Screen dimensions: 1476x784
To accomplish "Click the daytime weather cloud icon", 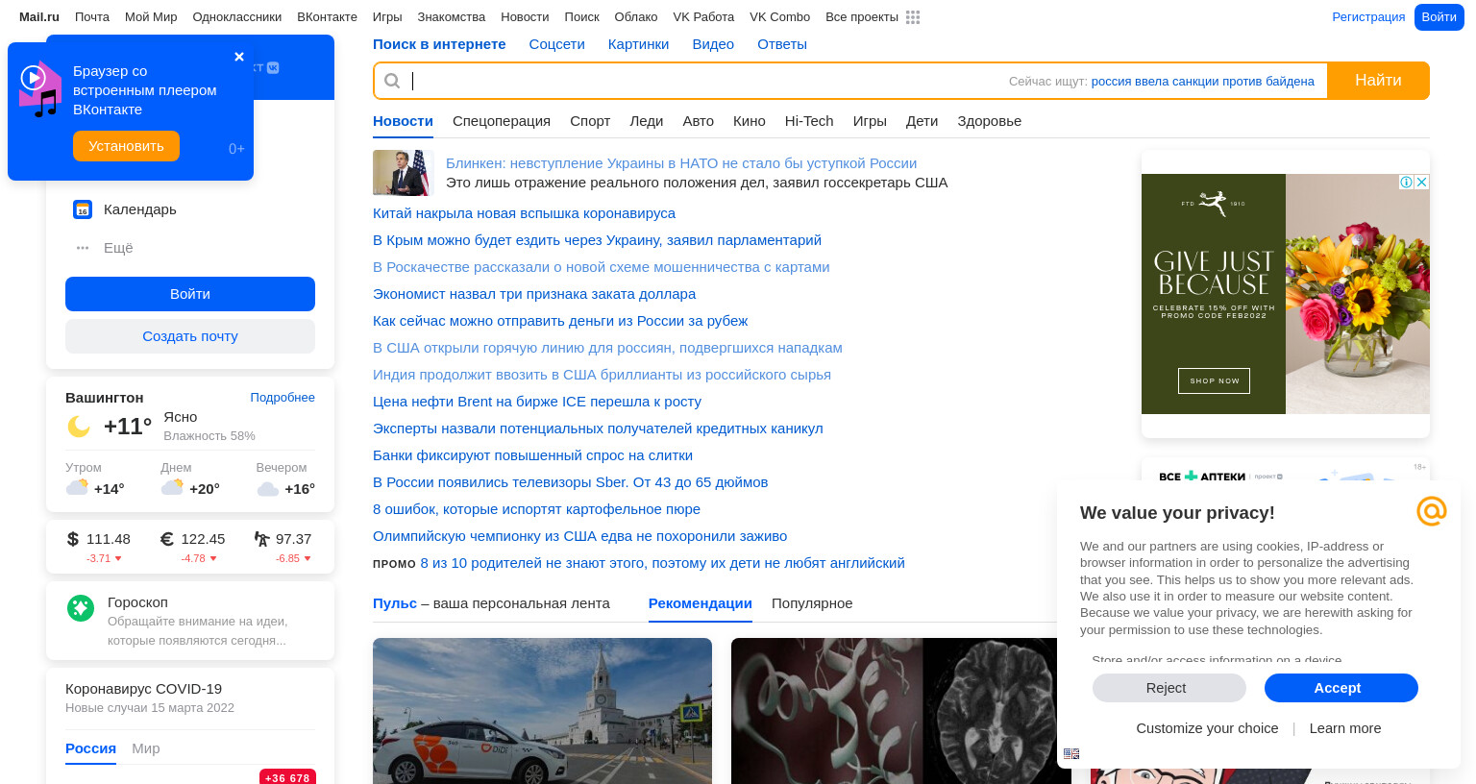I will (172, 487).
